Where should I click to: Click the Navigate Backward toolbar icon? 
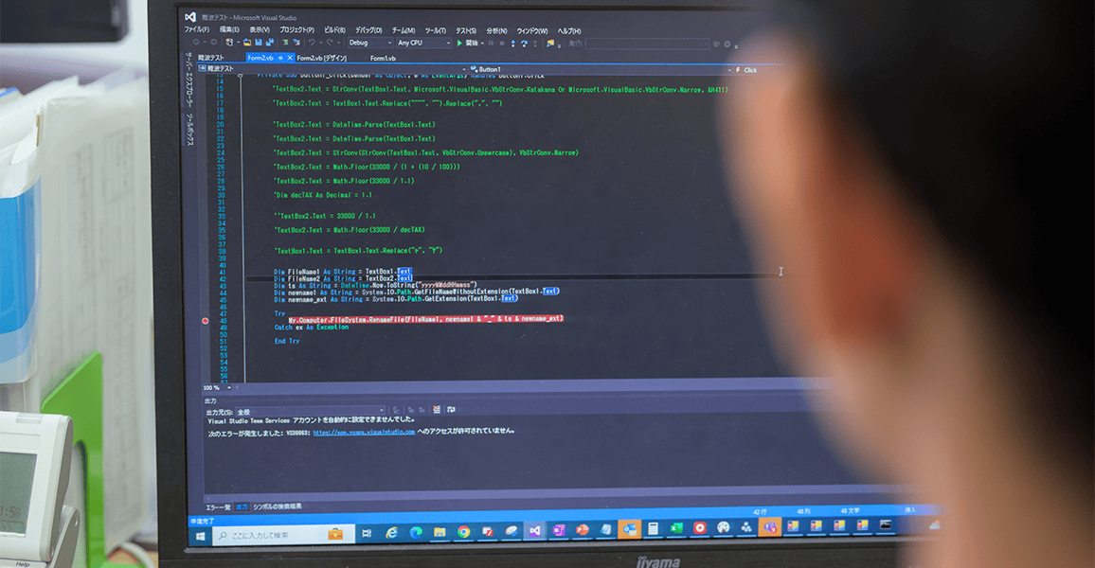click(x=196, y=43)
